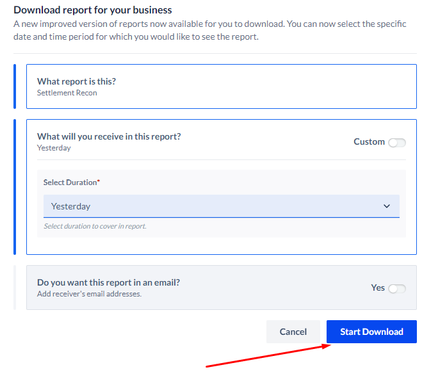Click the Custom label next to the toggle
The width and height of the screenshot is (422, 381).
(369, 142)
